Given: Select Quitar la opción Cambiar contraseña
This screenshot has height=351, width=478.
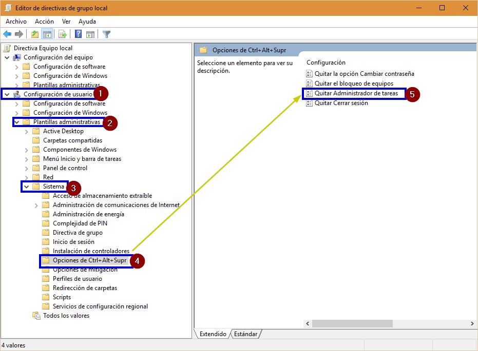Looking at the screenshot, I should (x=365, y=74).
